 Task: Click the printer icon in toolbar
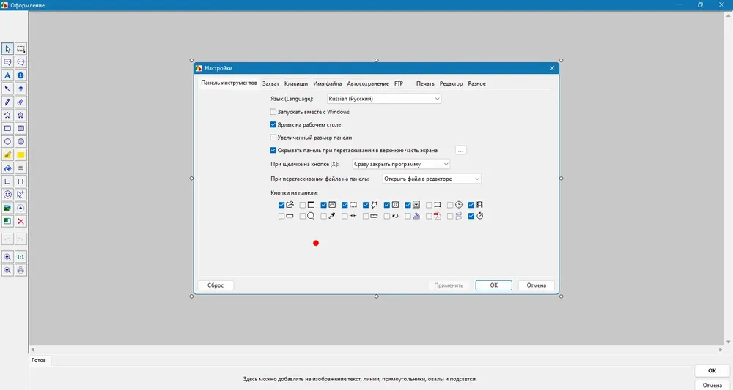21,270
